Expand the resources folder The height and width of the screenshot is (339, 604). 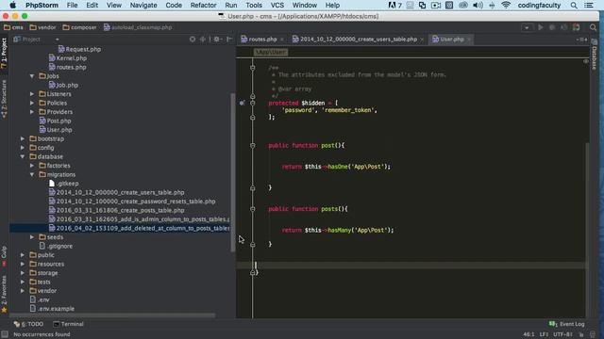click(x=23, y=264)
